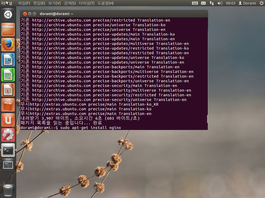Select the Terminal icon in the launcher

point(8,150)
